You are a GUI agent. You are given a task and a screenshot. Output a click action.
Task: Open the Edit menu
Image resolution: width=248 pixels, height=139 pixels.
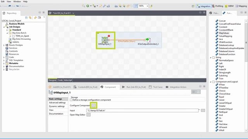pos(3,2)
